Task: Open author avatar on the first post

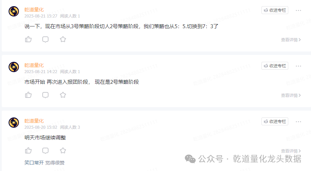Action: click(x=14, y=11)
